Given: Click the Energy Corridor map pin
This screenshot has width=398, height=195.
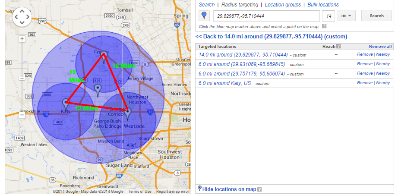Looking at the screenshot, I should [127, 113].
